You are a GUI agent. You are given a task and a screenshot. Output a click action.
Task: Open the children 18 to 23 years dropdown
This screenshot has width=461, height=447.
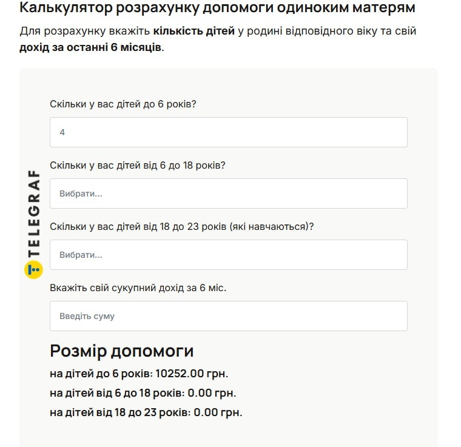pos(228,255)
